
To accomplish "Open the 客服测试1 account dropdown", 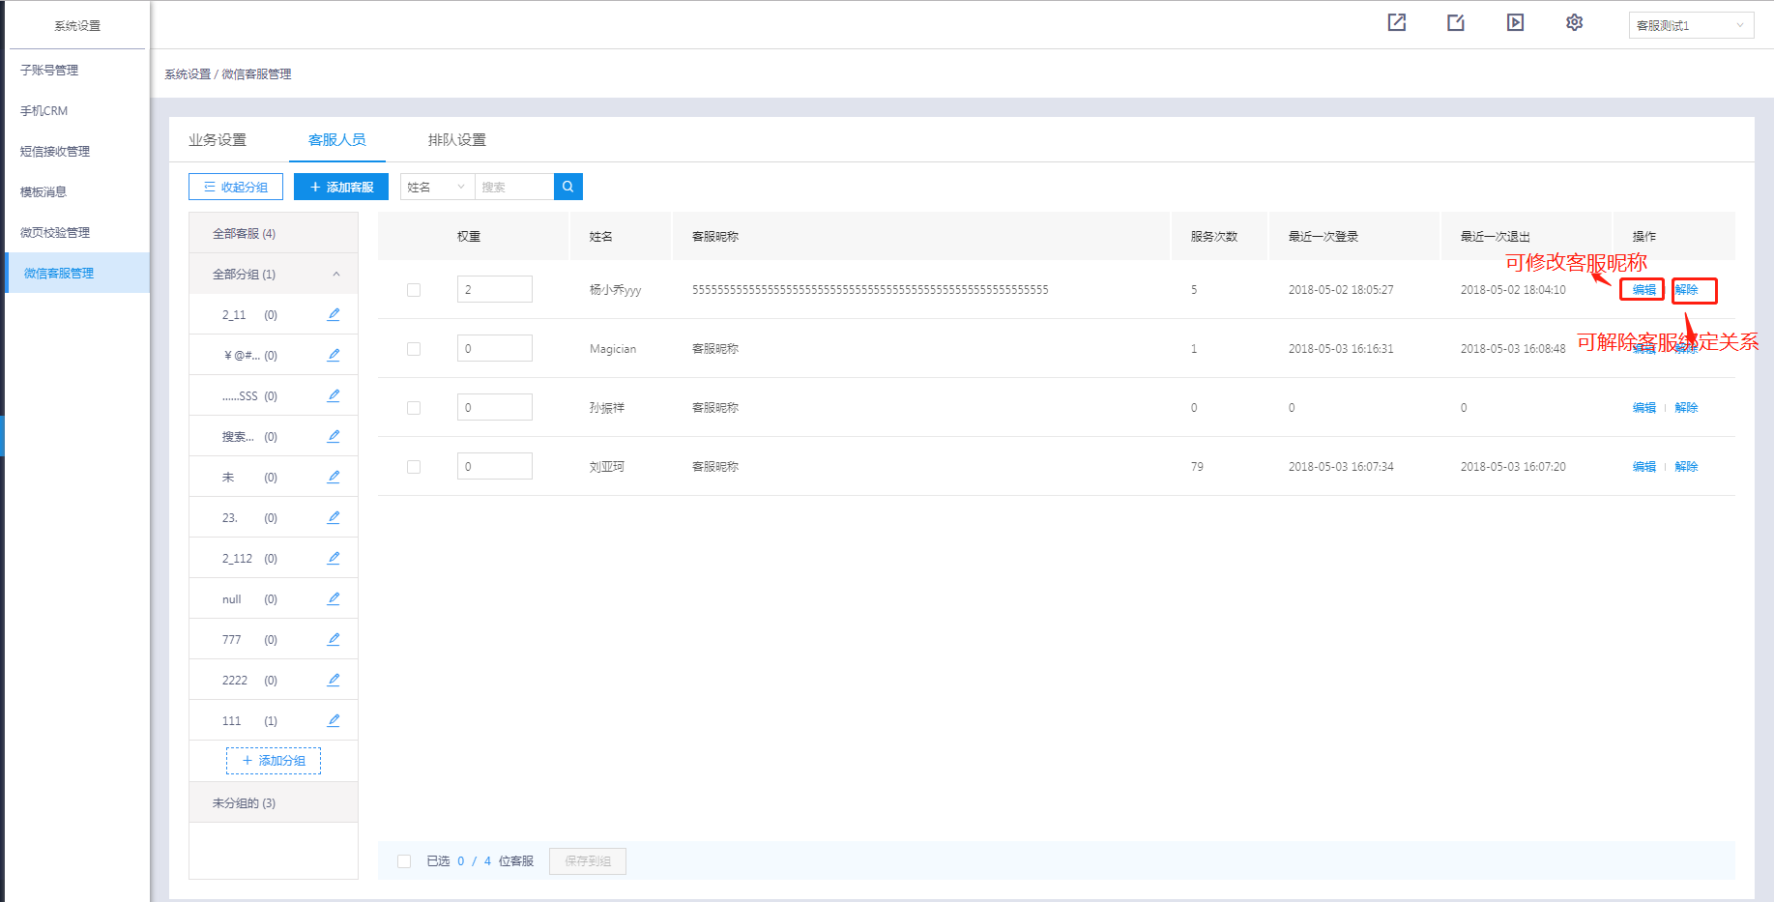I will point(1691,25).
